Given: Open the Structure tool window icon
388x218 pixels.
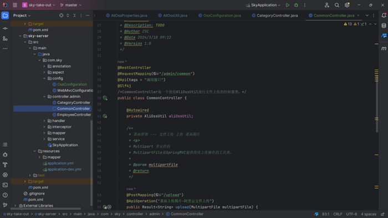Looking at the screenshot, I should pyautogui.click(x=5, y=39).
